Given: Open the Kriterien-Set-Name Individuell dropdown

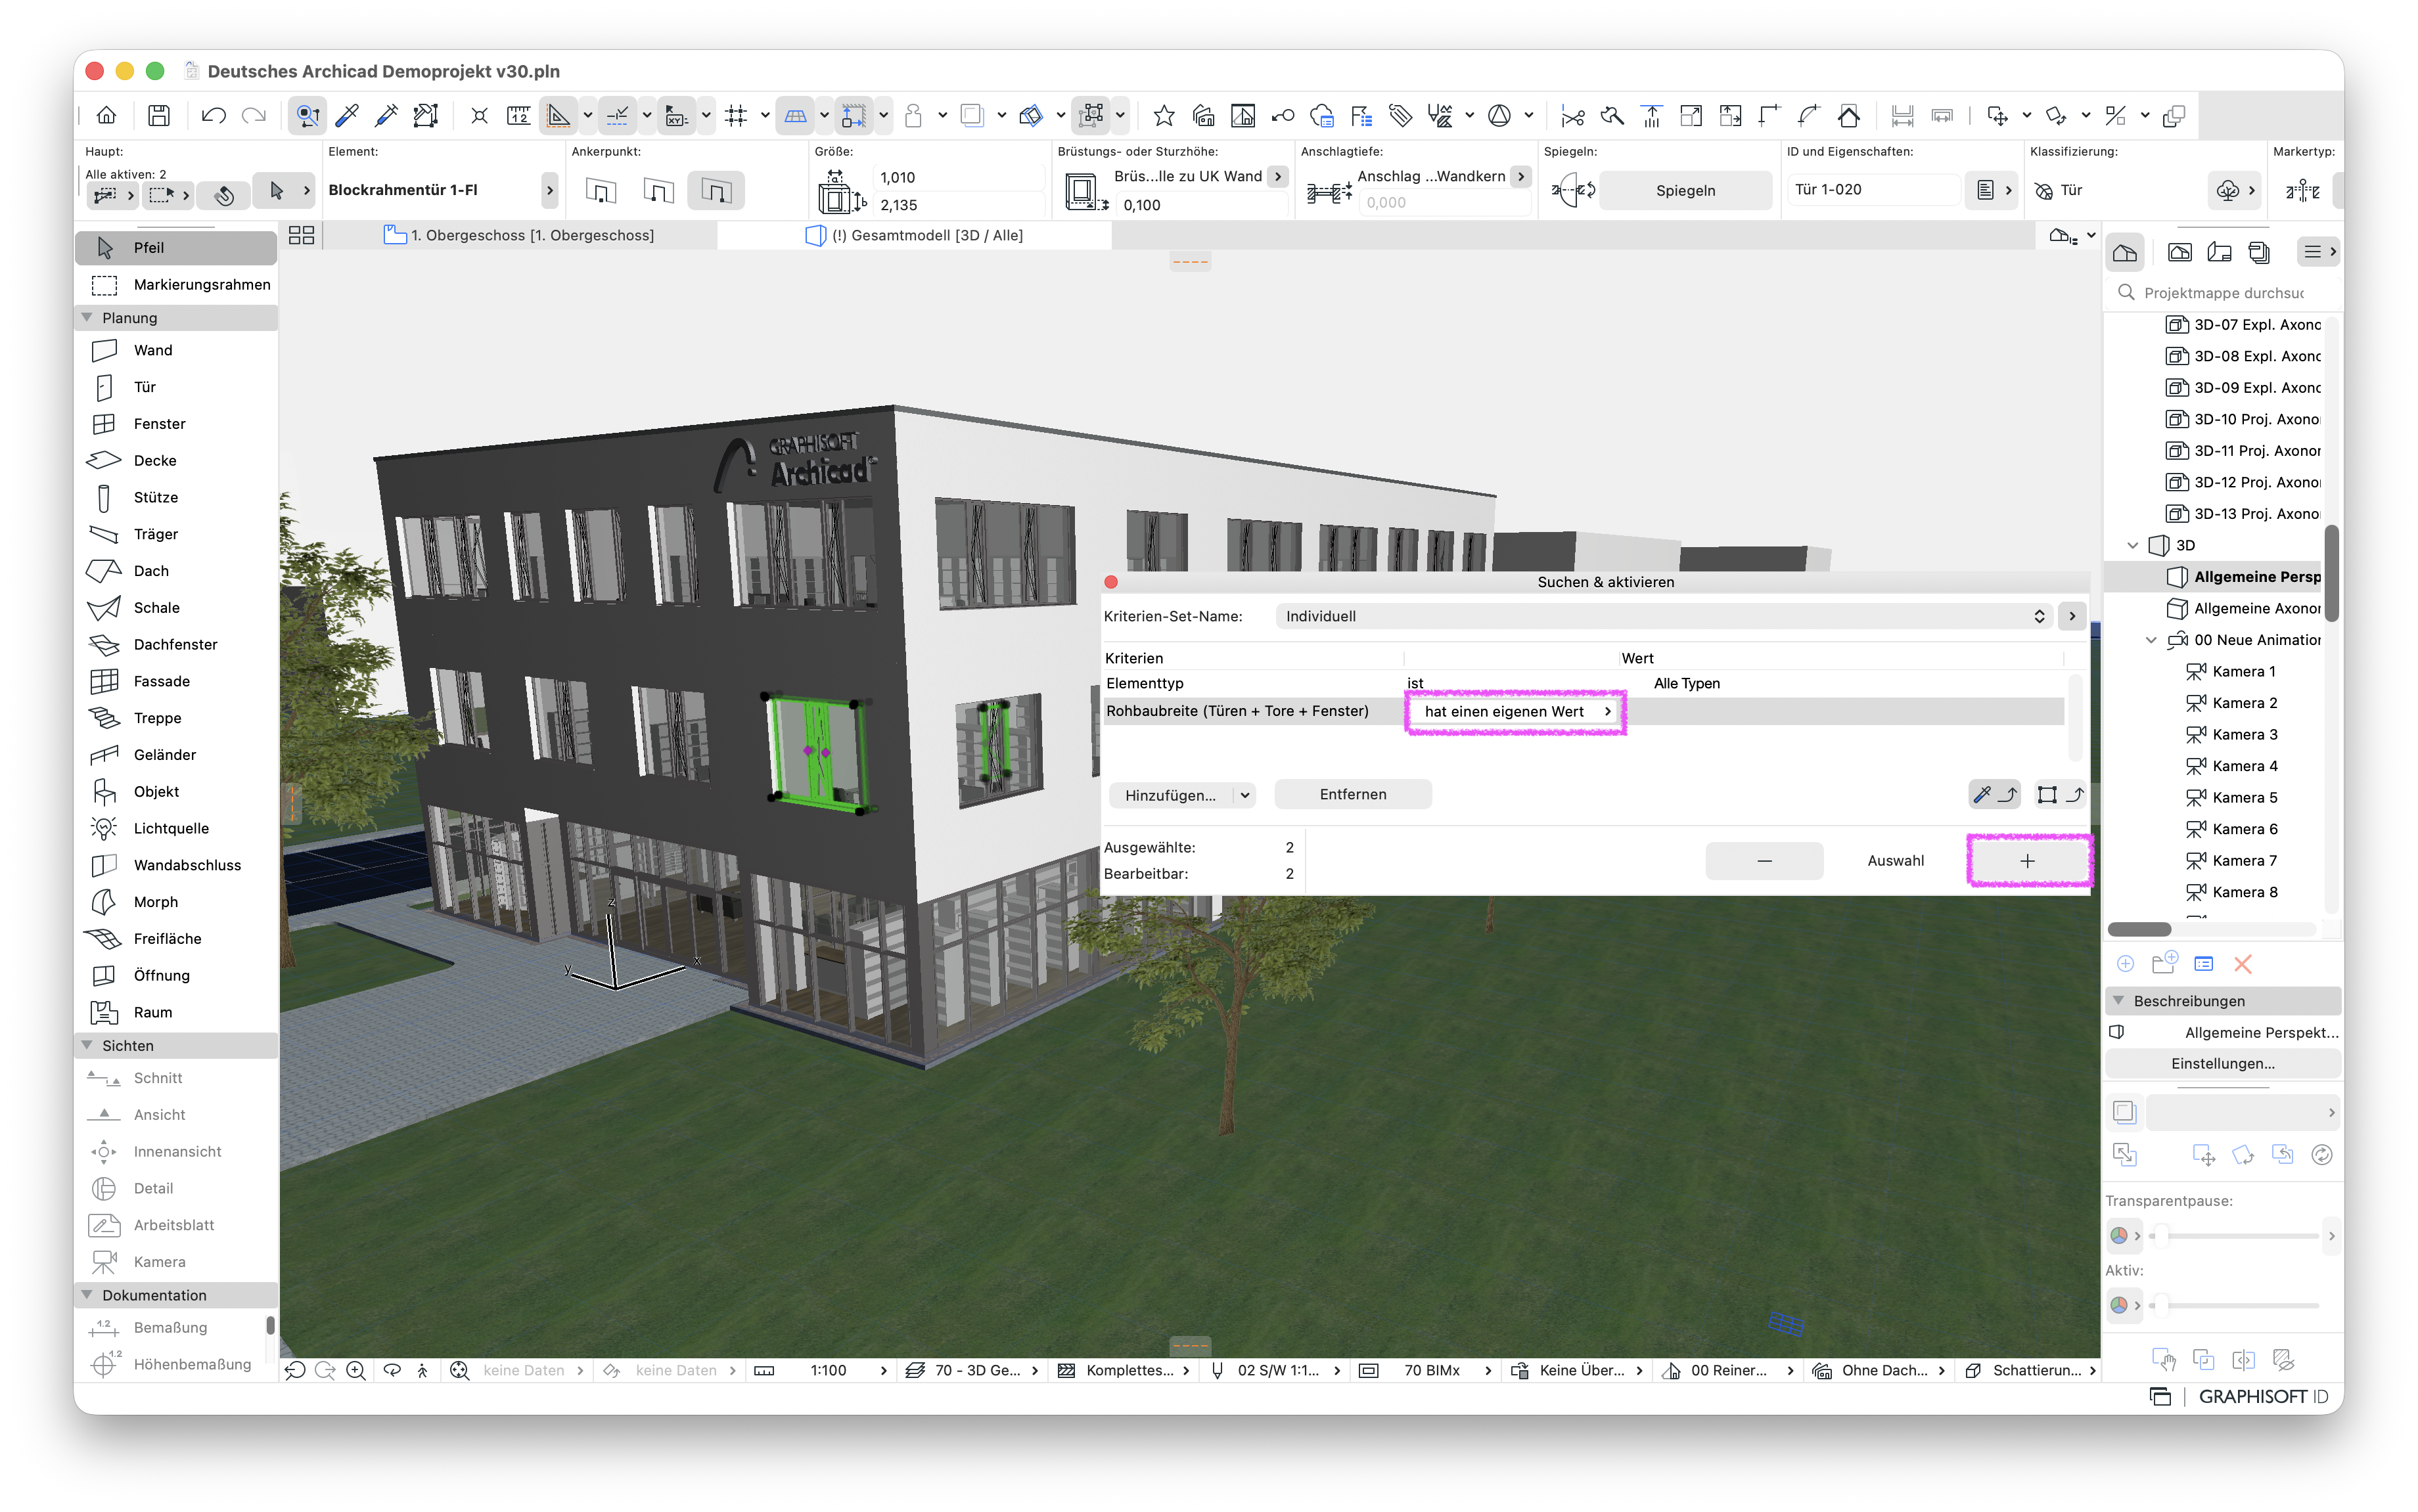Looking at the screenshot, I should tap(1665, 617).
